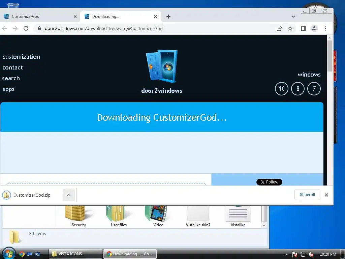The image size is (345, 259).
Task: Click the muted volume tray icon
Action: (x=311, y=254)
